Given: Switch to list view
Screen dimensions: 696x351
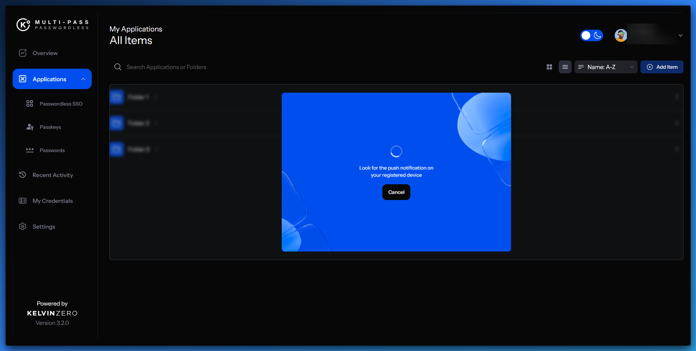Looking at the screenshot, I should 565,67.
